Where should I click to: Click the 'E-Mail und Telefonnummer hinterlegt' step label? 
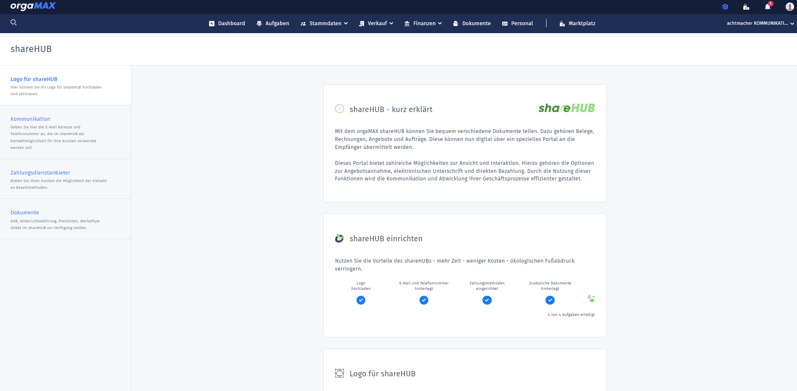pos(424,286)
